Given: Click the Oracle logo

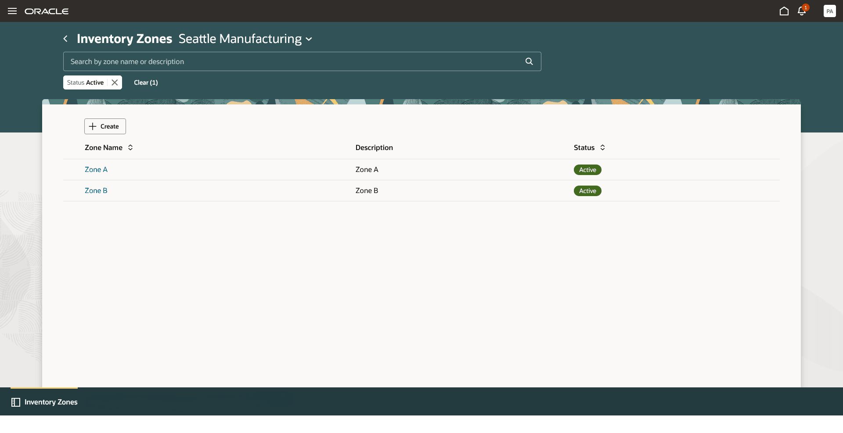Looking at the screenshot, I should pos(47,11).
